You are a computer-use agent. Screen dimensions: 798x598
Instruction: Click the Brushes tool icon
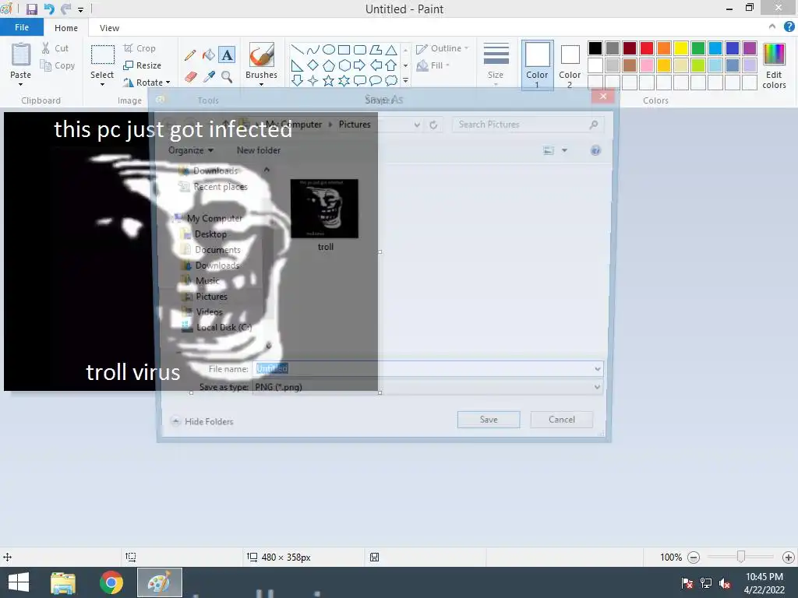[x=262, y=55]
